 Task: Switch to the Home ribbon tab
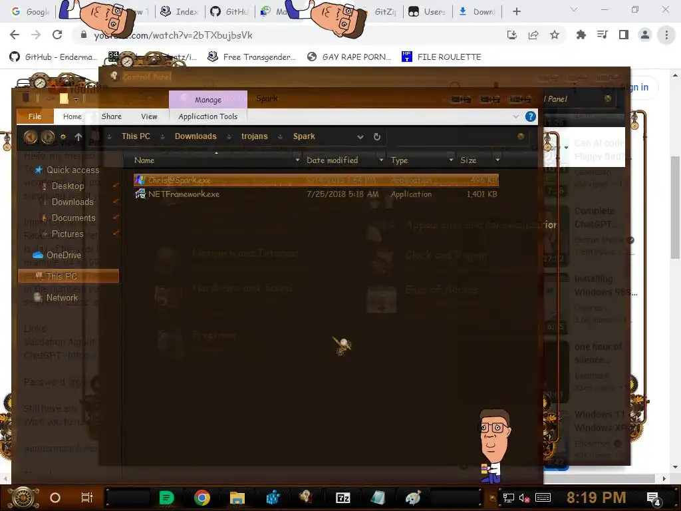pos(72,116)
